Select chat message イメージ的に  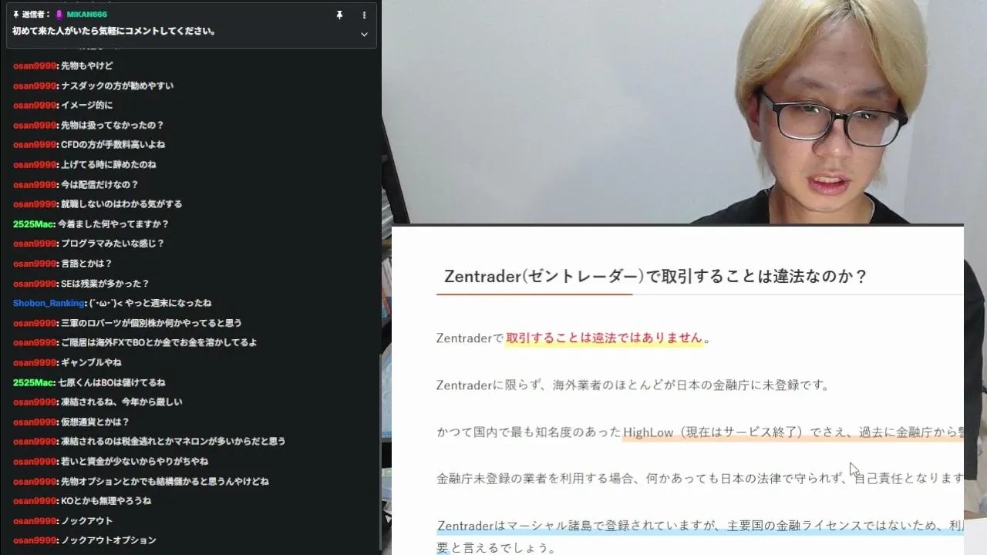point(86,106)
